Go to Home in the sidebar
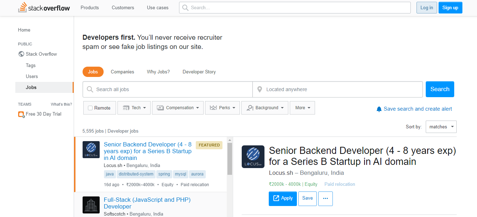Viewport: 477px width, 217px height. tap(24, 30)
